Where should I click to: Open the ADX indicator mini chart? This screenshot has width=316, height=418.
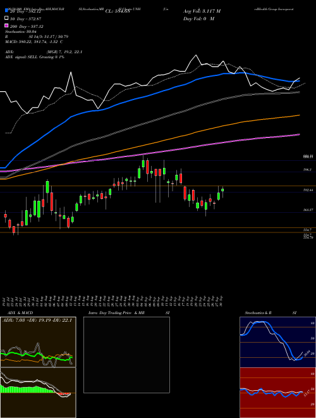[38, 342]
